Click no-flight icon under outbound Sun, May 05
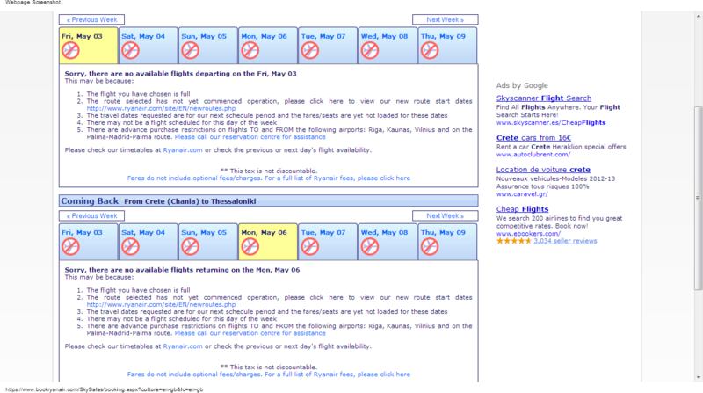This screenshot has width=703, height=393. click(x=190, y=50)
